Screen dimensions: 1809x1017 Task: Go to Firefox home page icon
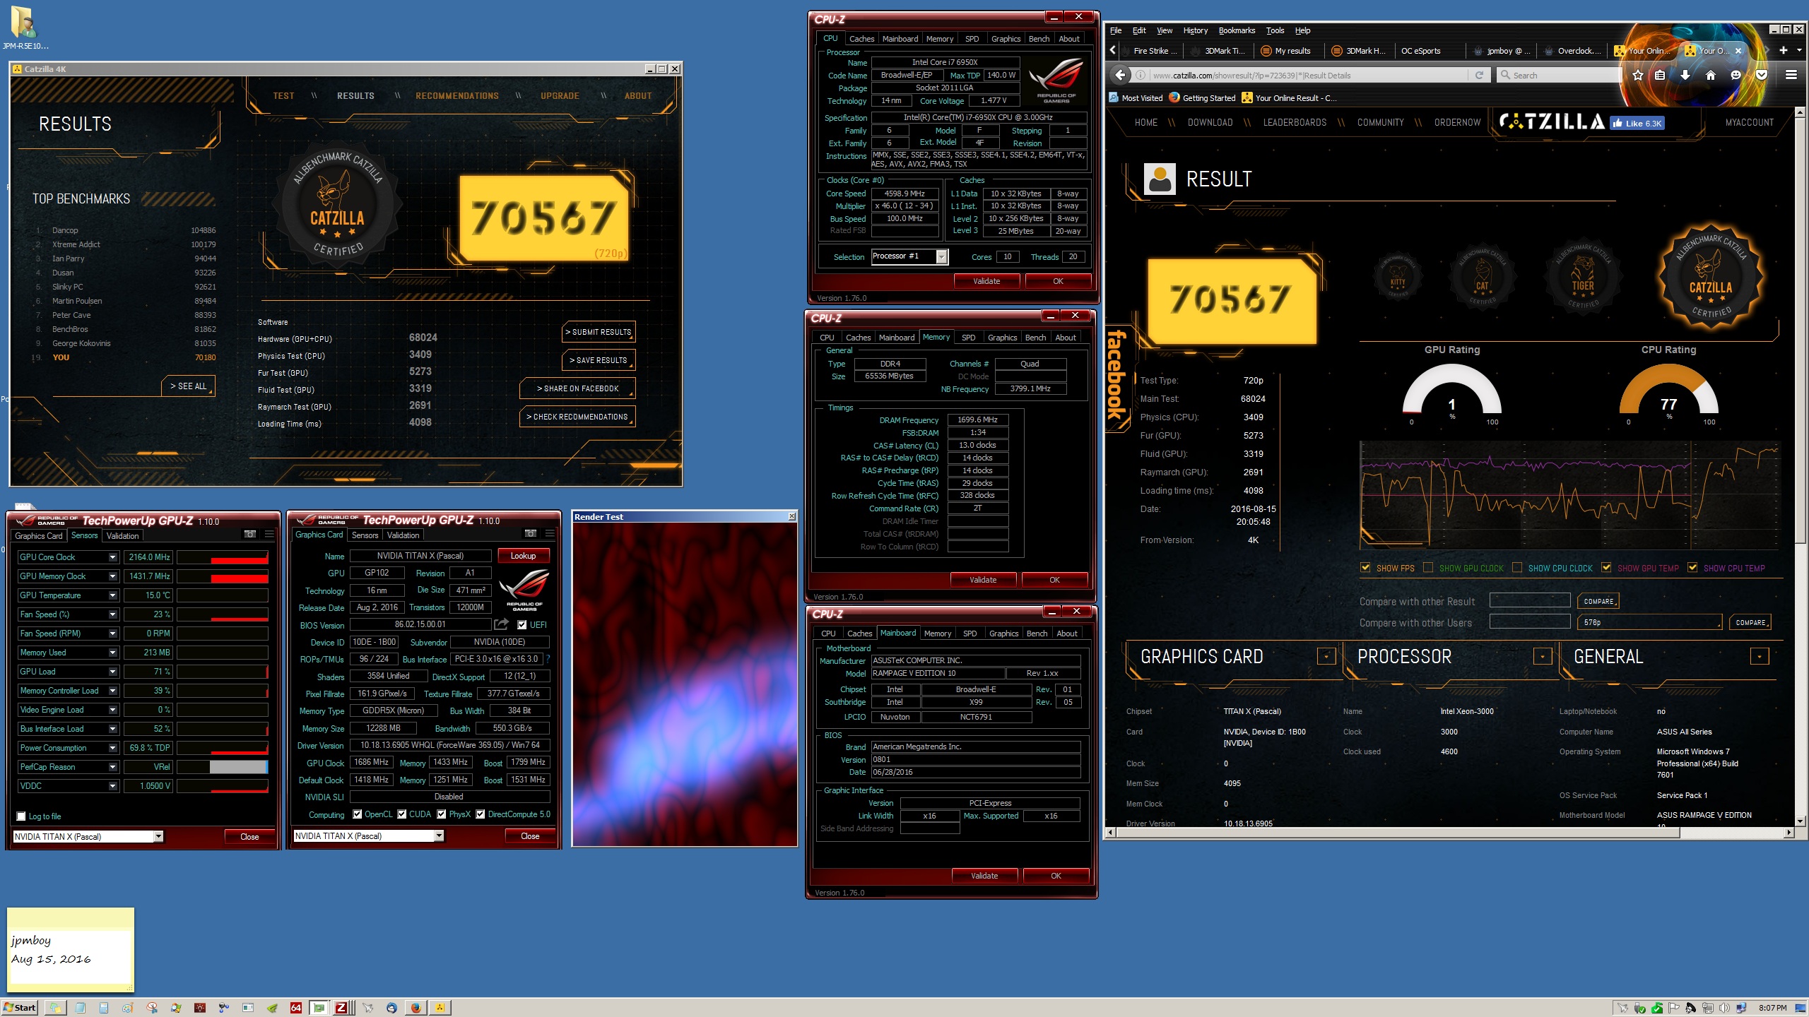1711,75
